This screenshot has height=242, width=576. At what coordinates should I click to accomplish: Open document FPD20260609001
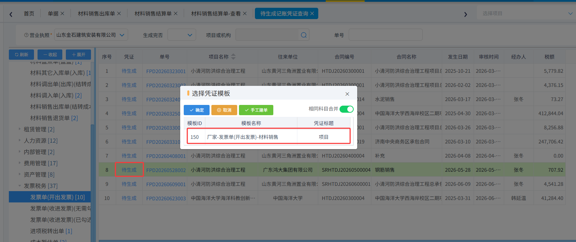point(166,184)
